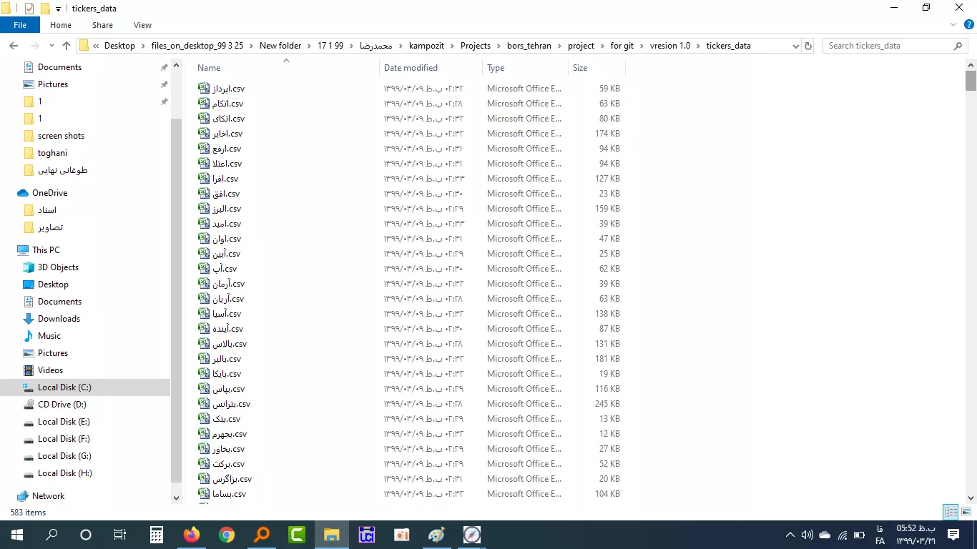Click the Up one level arrow

tap(67, 46)
